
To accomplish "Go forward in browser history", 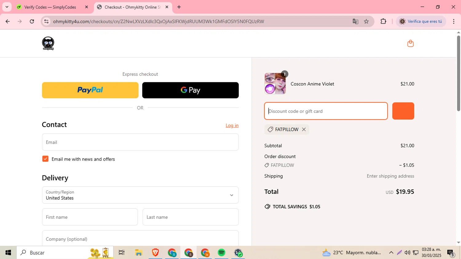I will click(x=20, y=22).
